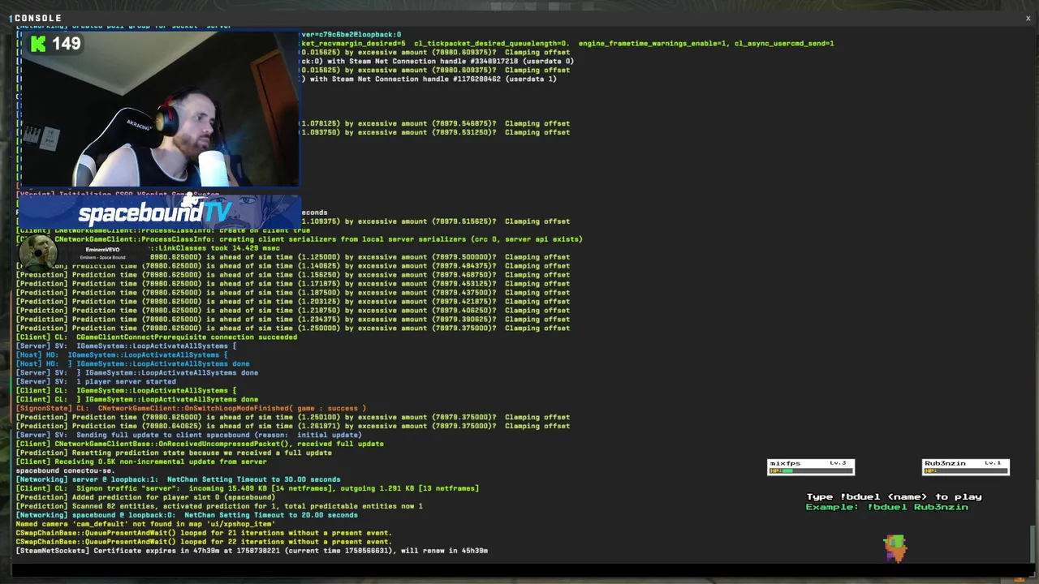The image size is (1039, 584).
Task: Click the console's vertical scrollbar thumb
Action: (x=1033, y=543)
